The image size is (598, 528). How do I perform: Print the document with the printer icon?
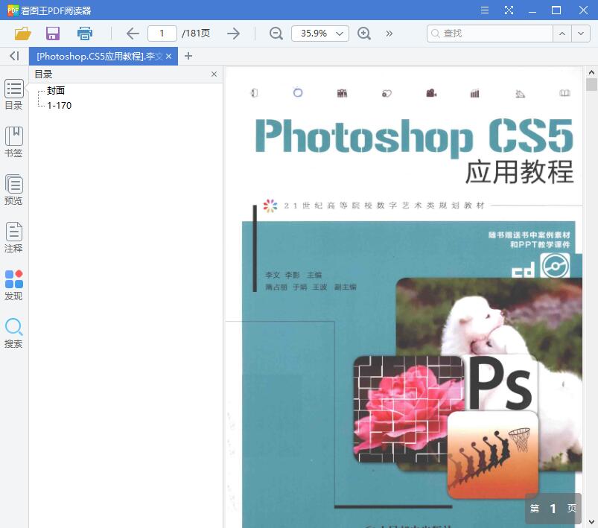pos(85,34)
